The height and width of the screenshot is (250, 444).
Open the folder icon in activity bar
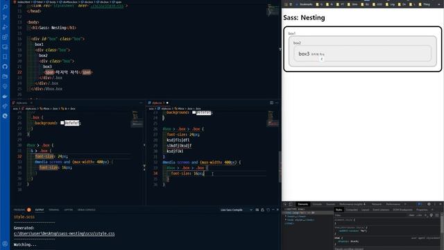pyautogui.click(x=5, y=76)
